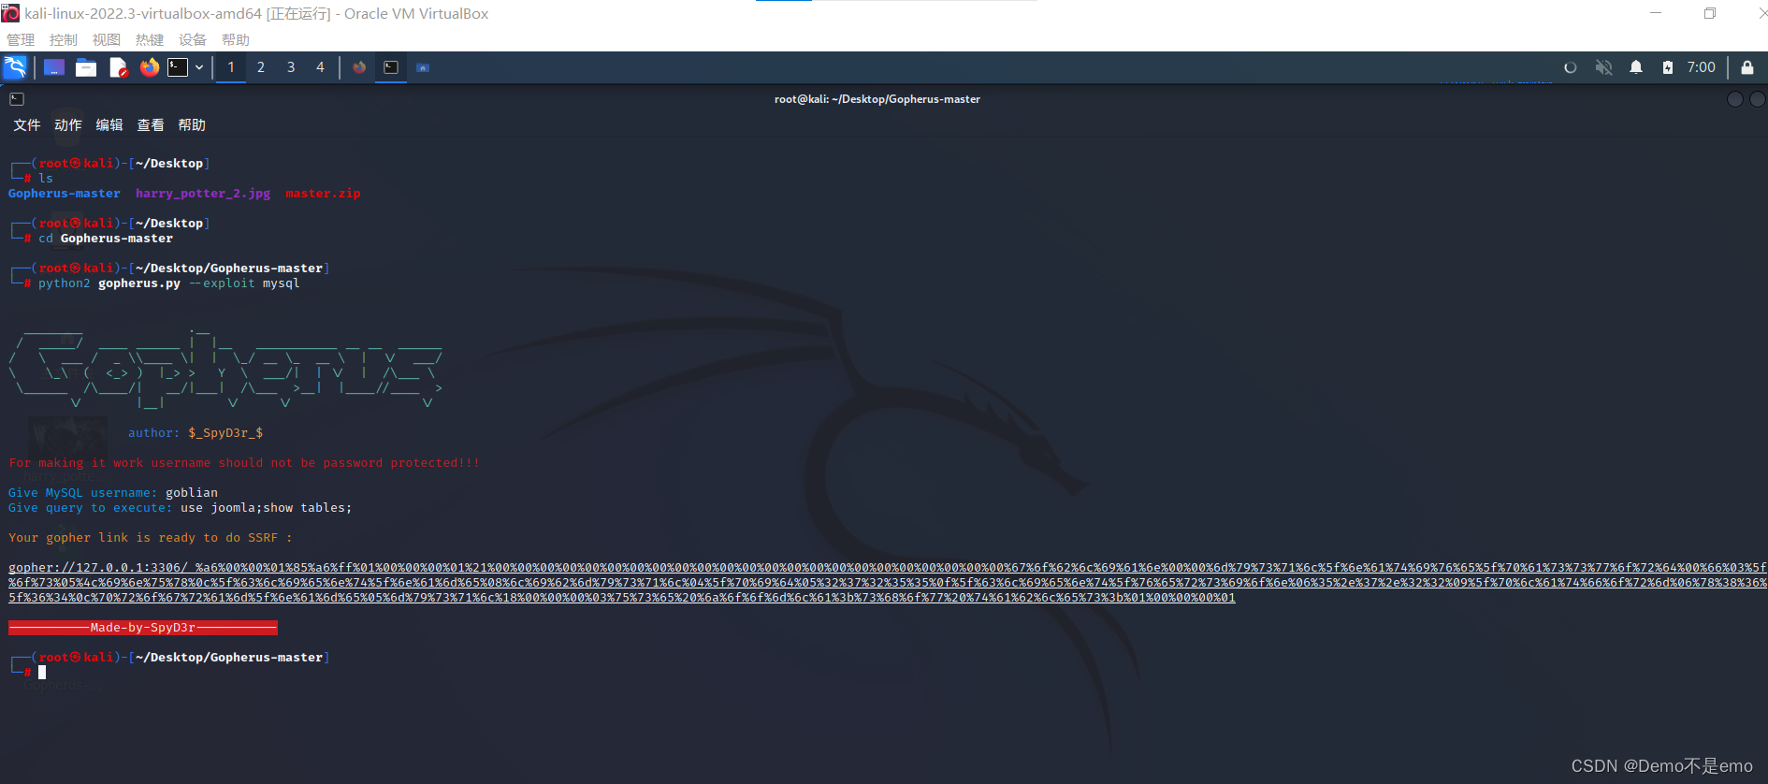Open the battery power manager icon
The image size is (1768, 784).
(1668, 67)
